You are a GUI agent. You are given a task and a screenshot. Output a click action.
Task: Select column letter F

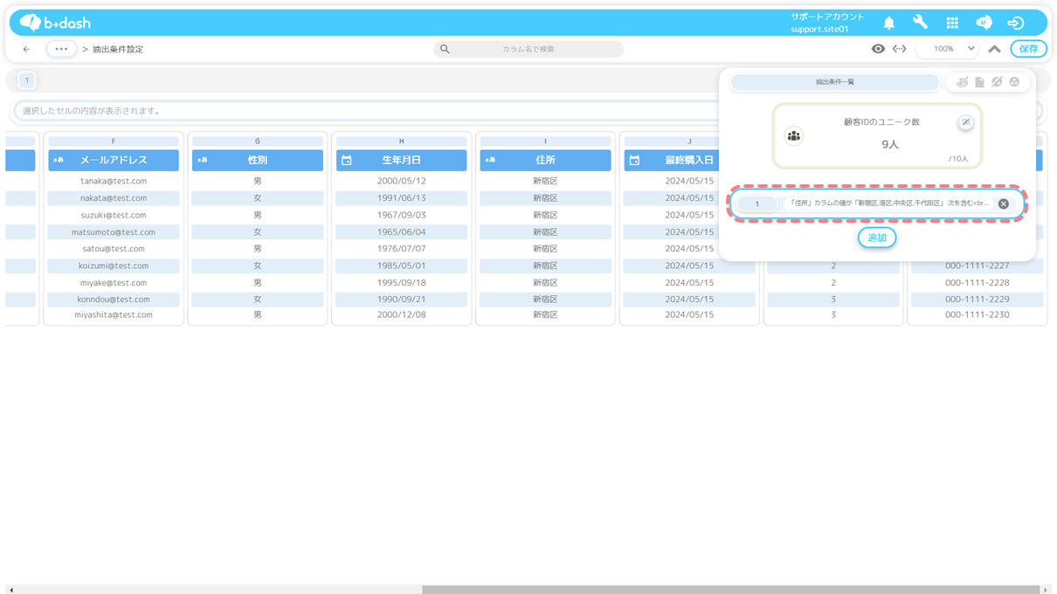(114, 141)
